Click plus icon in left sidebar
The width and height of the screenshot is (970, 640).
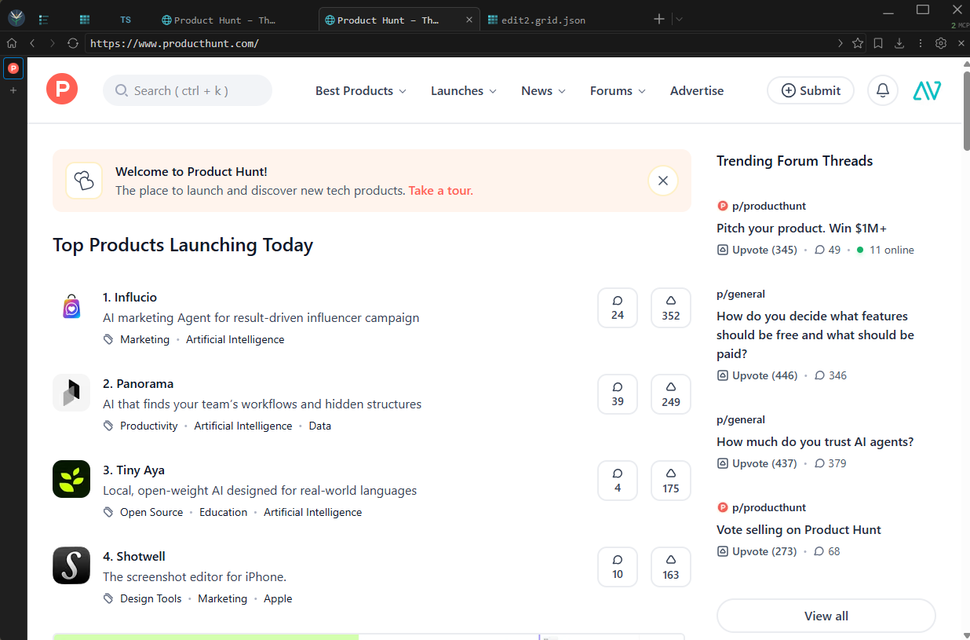[13, 90]
